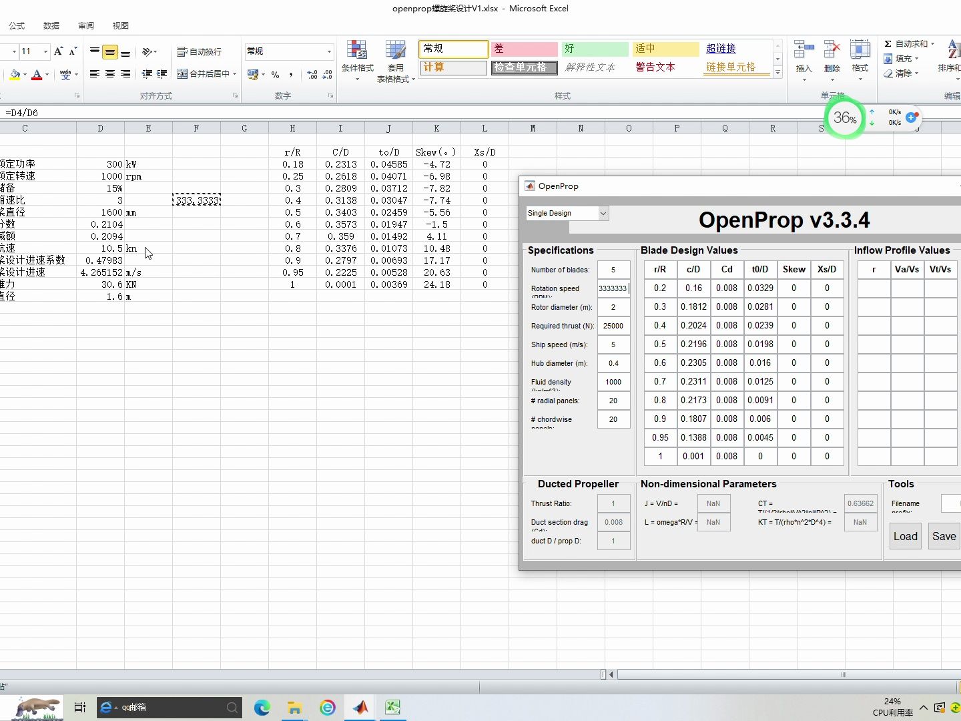This screenshot has height=721, width=961.
Task: Open Task View on the taskbar
Action: (80, 707)
